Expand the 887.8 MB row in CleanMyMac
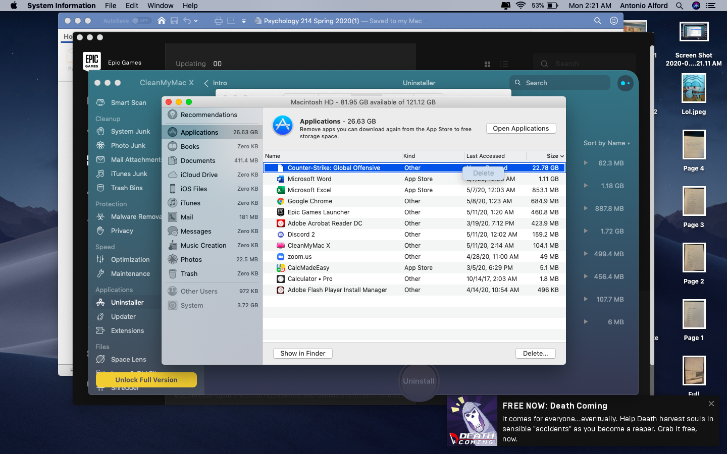Image resolution: width=727 pixels, height=454 pixels. pyautogui.click(x=586, y=208)
